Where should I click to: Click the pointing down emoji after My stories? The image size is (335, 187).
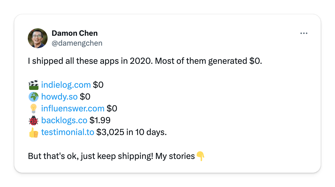pyautogui.click(x=201, y=156)
